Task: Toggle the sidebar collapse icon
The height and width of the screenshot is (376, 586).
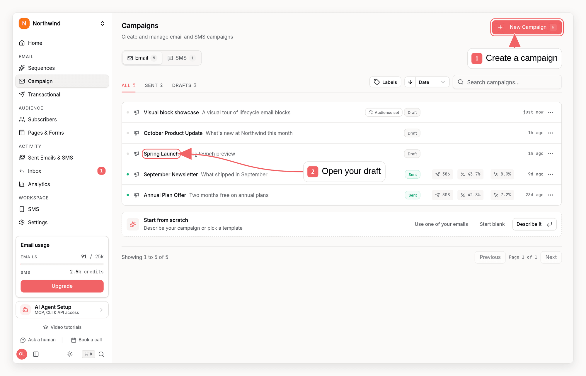Action: pos(36,354)
